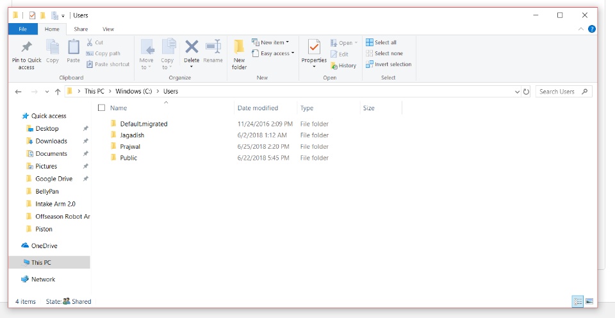Viewport: 615px width, 318px height.
Task: Click the Rename icon
Action: tap(213, 47)
